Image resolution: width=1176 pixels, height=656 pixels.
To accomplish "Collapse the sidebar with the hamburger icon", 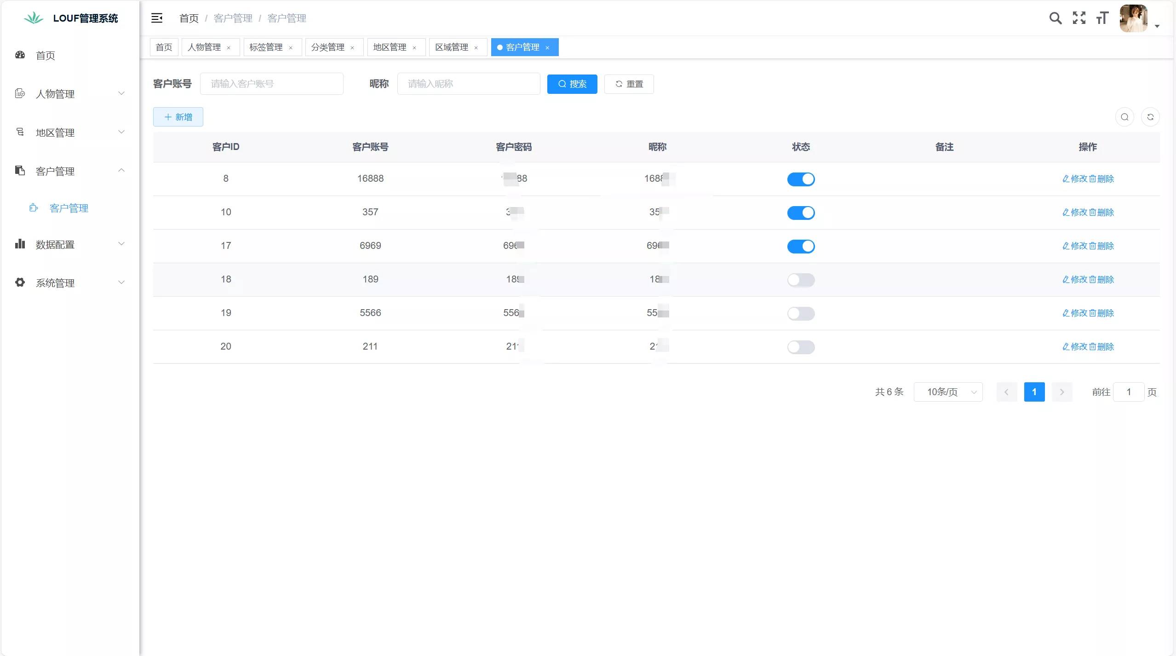I will [x=157, y=18].
